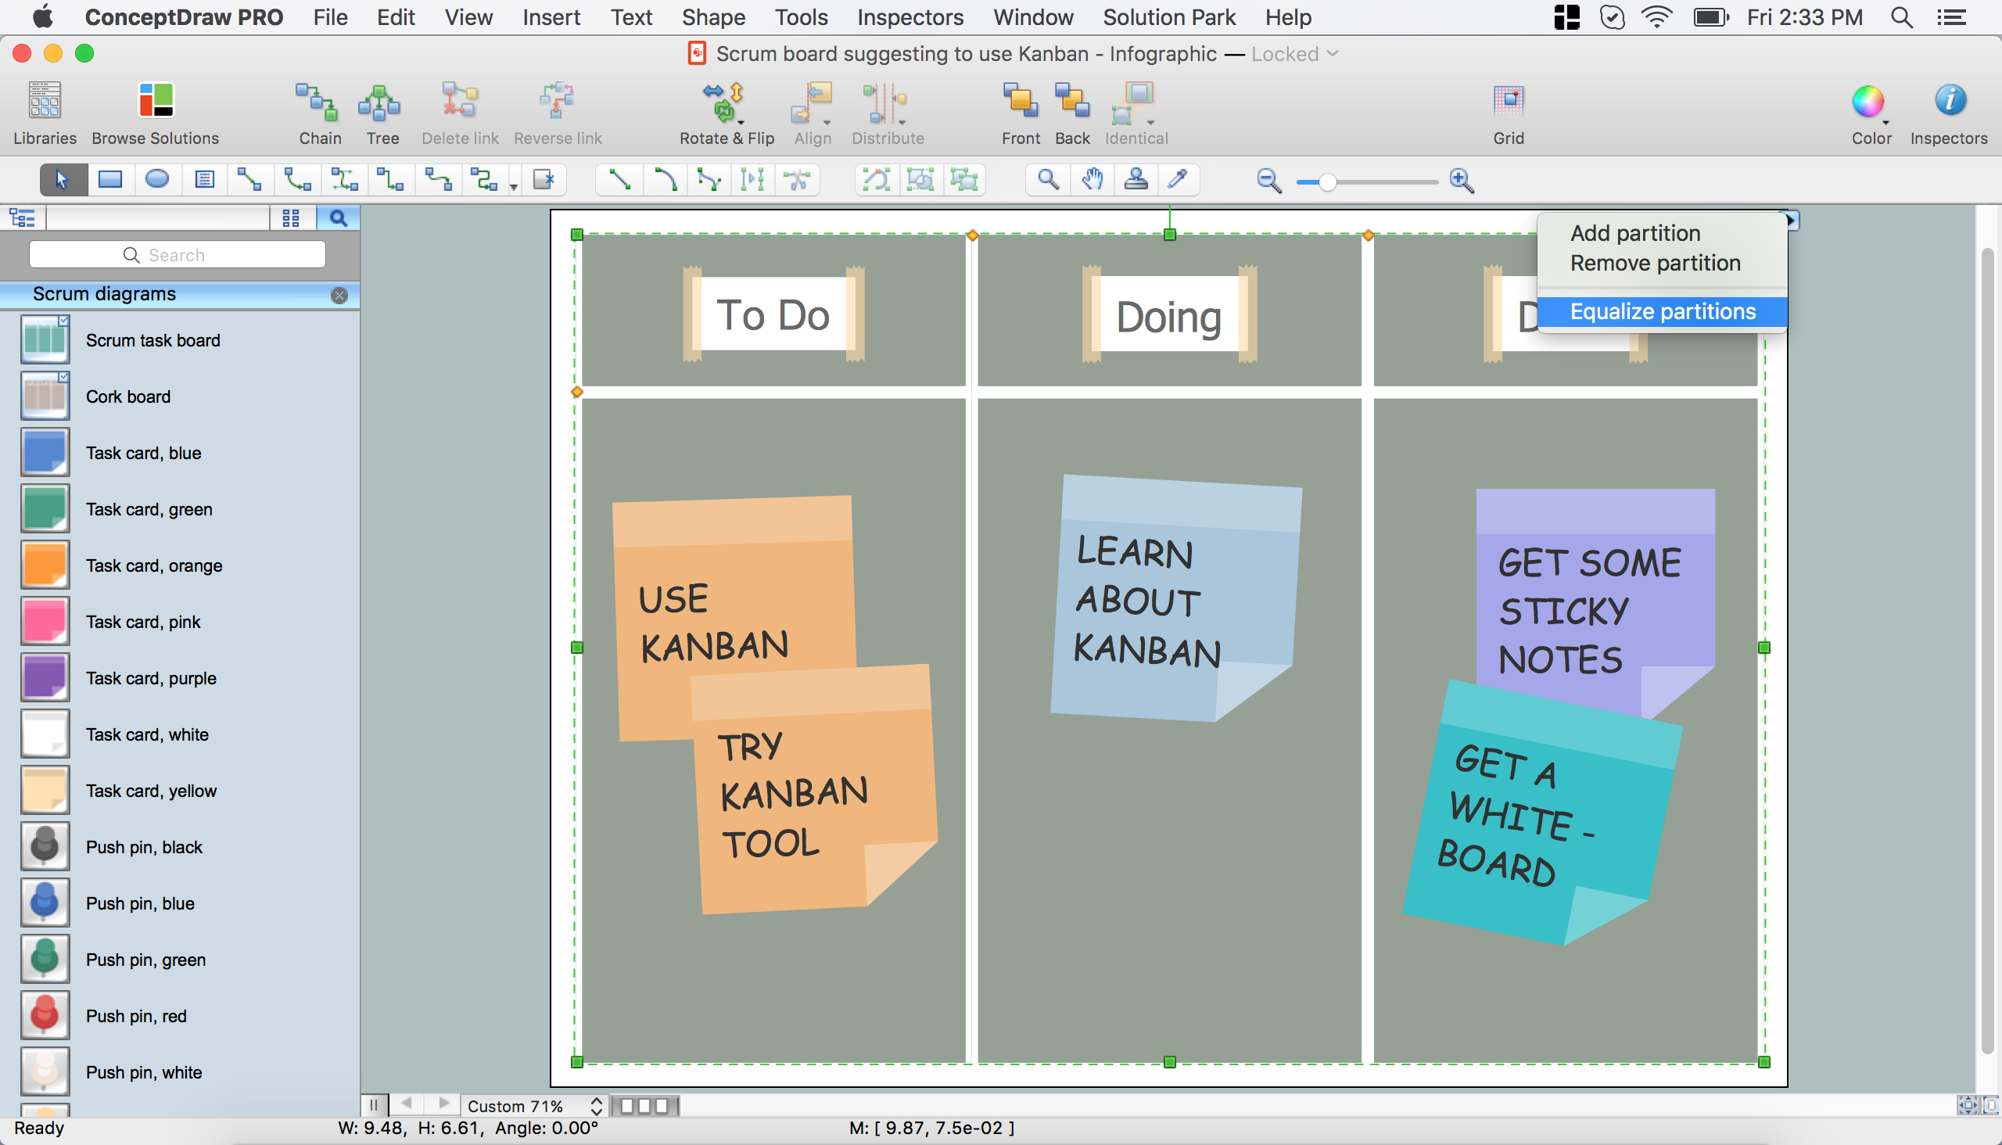Open the Inspectors info icon
Image resolution: width=2002 pixels, height=1145 pixels.
pos(1950,101)
